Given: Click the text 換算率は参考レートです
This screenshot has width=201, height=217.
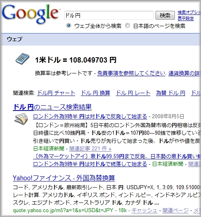Looking at the screenshot, I should pos(64,73).
